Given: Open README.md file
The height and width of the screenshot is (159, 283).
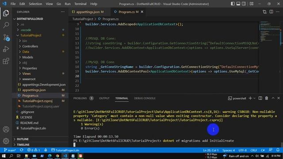Looking at the screenshot, I should tap(29, 123).
